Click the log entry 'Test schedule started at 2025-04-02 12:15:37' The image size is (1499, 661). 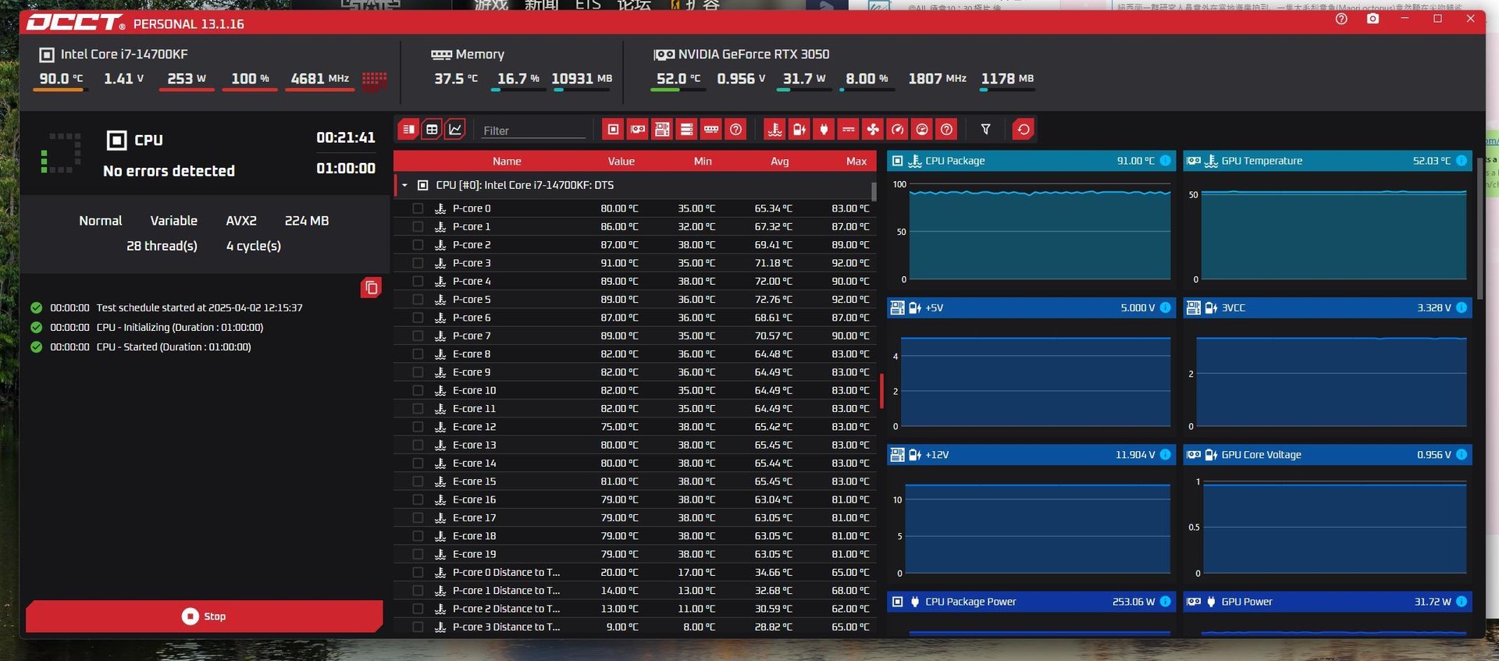pyautogui.click(x=199, y=308)
